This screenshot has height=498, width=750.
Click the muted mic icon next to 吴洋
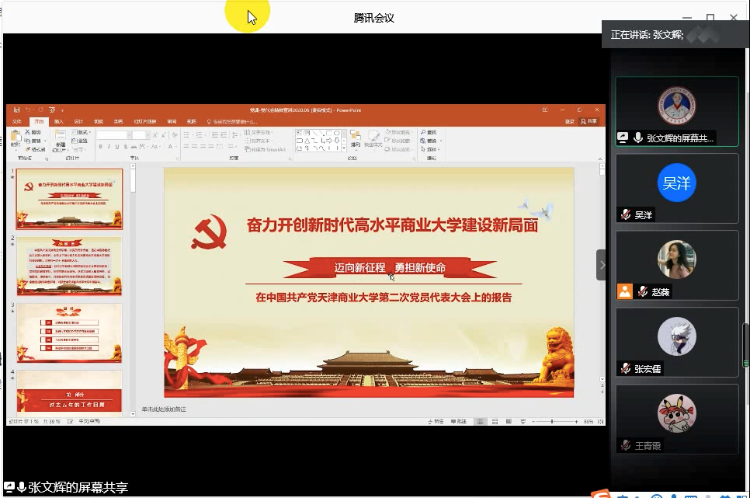(625, 215)
